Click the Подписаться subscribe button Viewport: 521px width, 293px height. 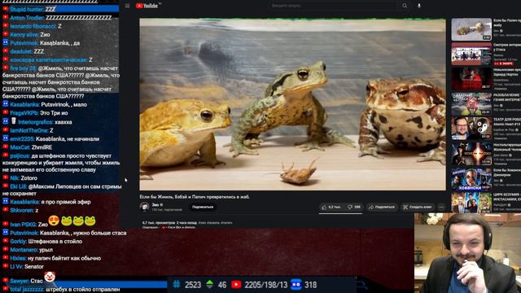[203, 207]
